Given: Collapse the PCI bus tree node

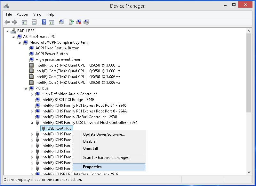Looking at the screenshot, I should pyautogui.click(x=26, y=88).
